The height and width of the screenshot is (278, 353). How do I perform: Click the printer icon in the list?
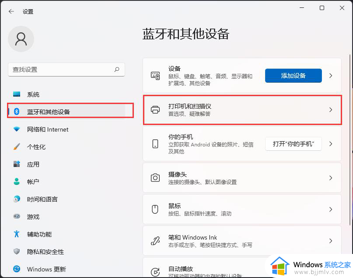click(x=155, y=110)
